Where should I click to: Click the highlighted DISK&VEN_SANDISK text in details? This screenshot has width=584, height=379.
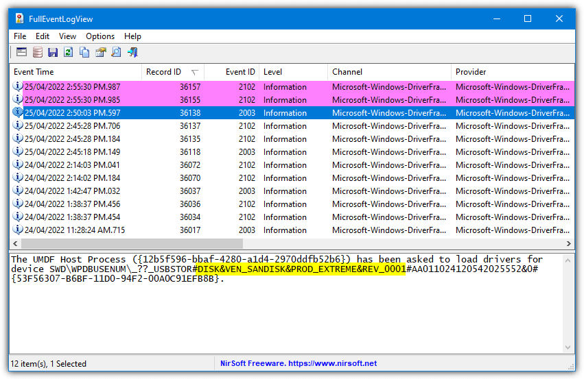[x=301, y=269]
